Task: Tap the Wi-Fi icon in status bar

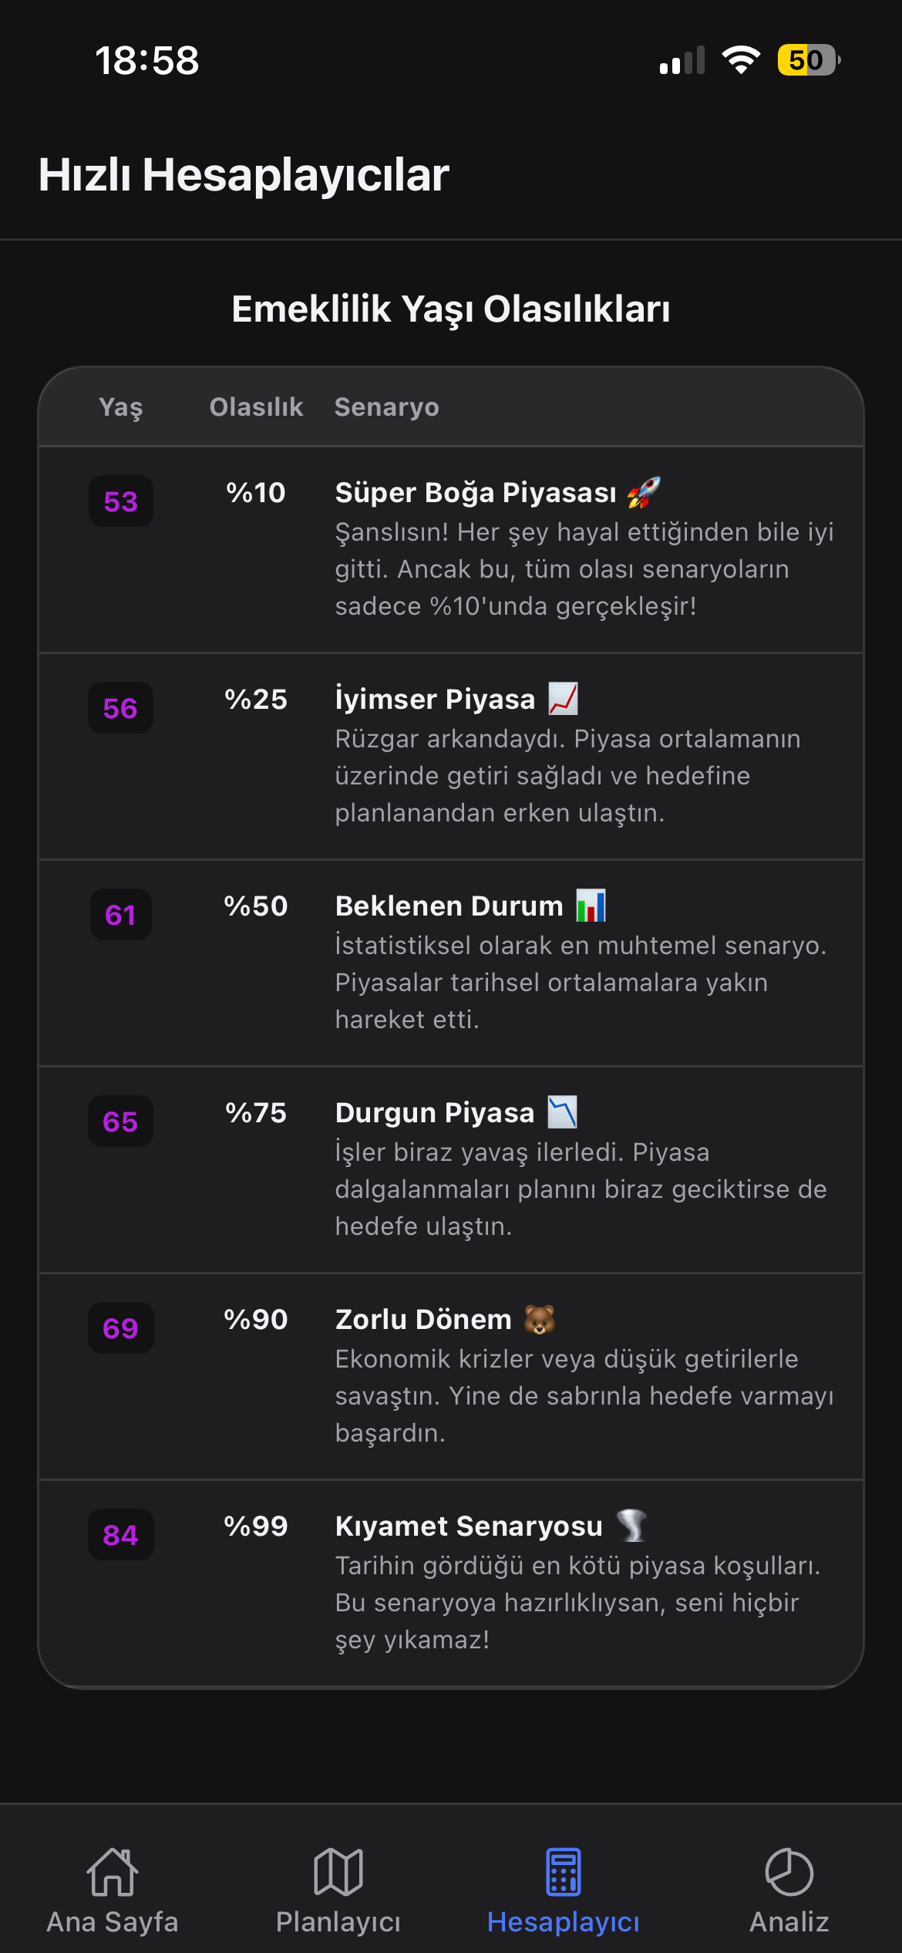Action: [741, 60]
